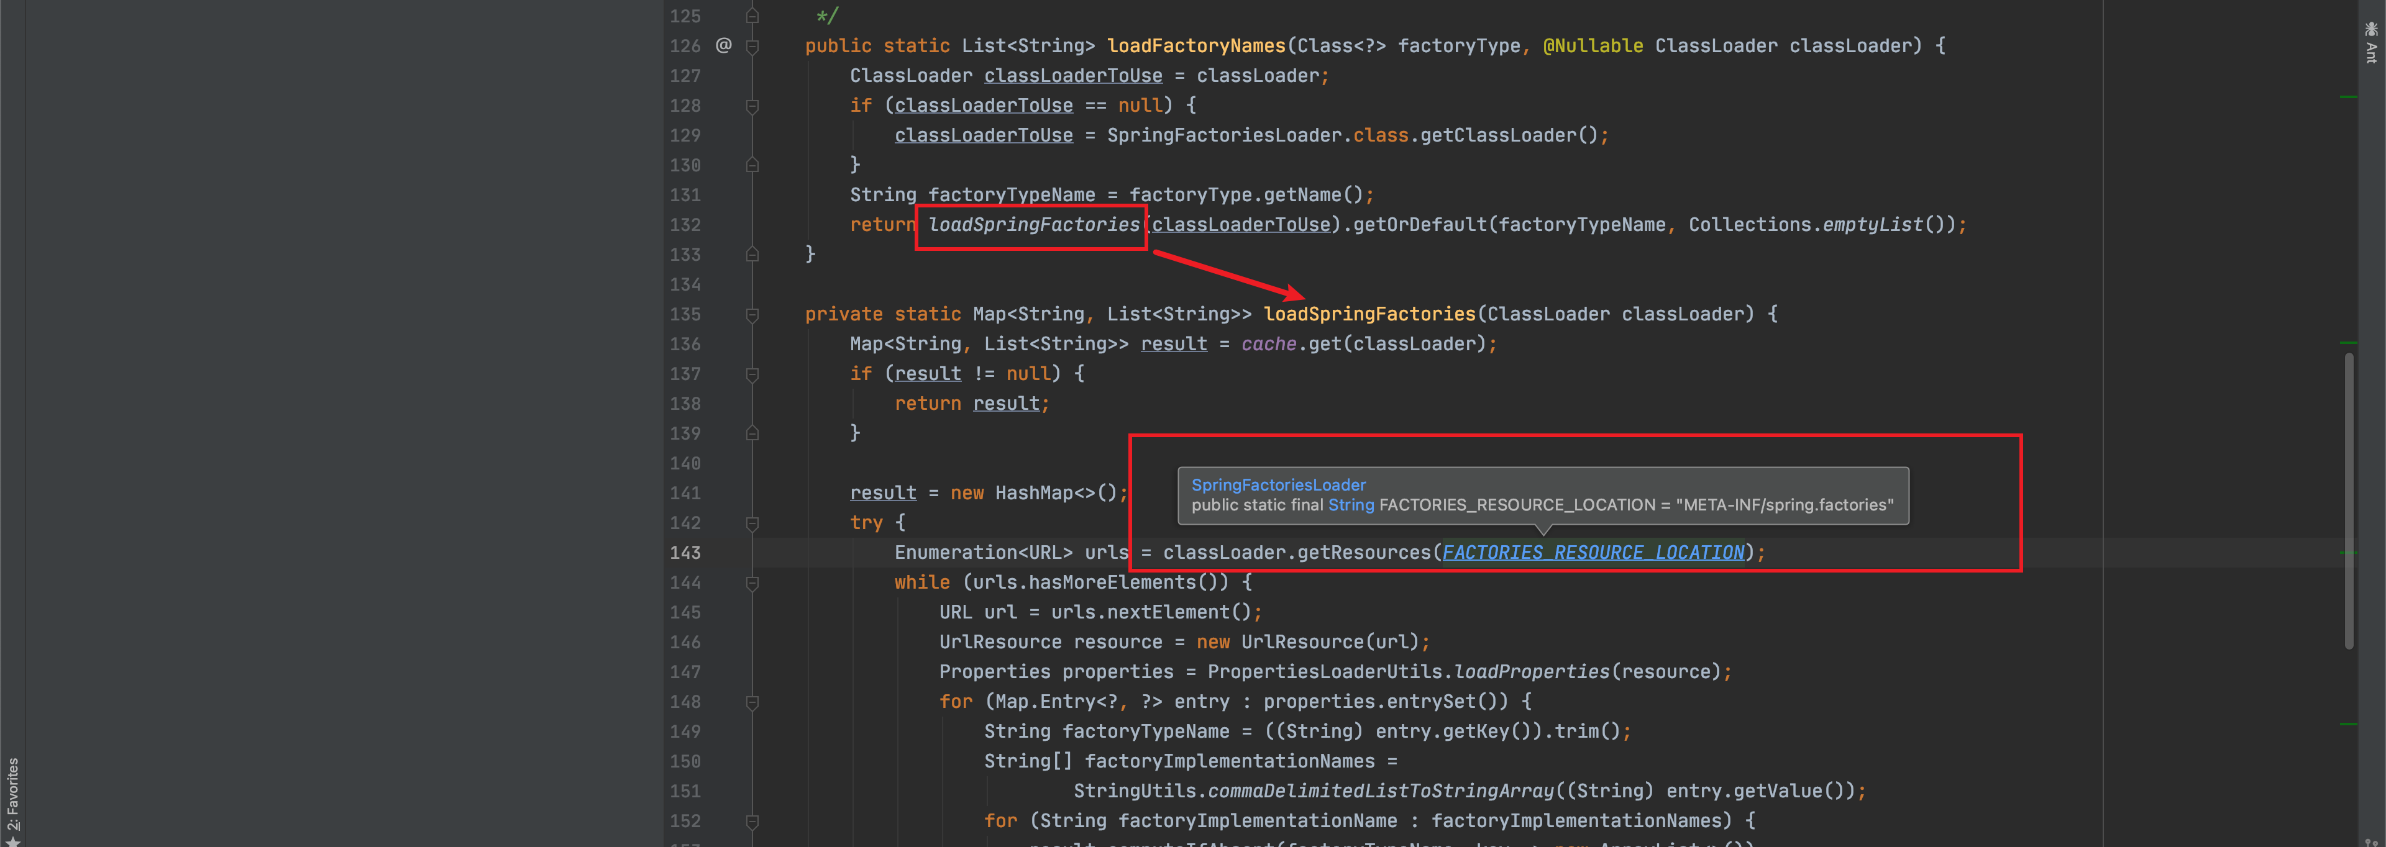Toggle fold end marker at line 130
The image size is (2386, 847).
pyautogui.click(x=752, y=165)
